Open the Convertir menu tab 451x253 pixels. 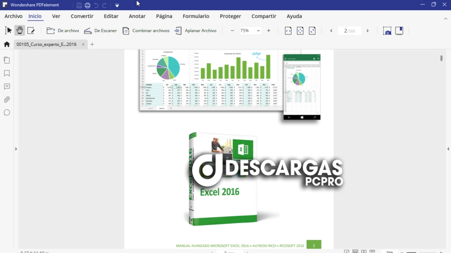82,16
